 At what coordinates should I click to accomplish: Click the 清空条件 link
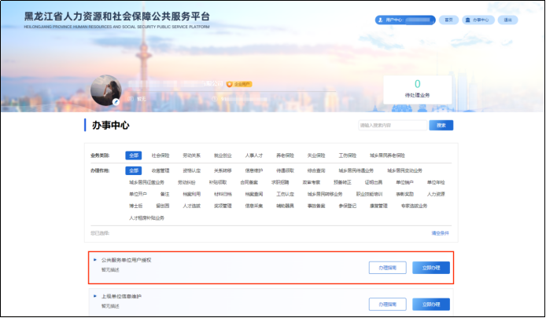tap(441, 233)
